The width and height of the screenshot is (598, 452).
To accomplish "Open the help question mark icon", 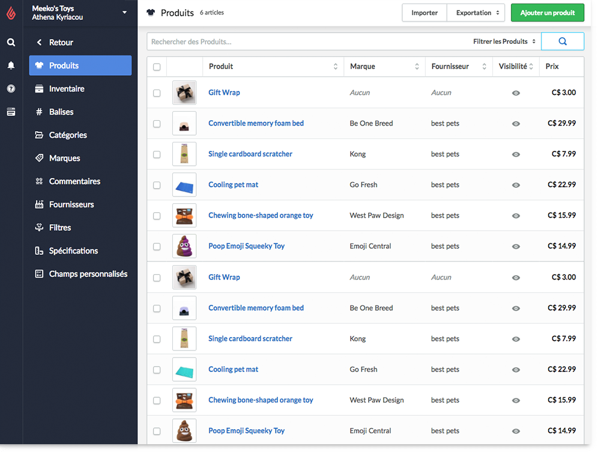I will 11,89.
